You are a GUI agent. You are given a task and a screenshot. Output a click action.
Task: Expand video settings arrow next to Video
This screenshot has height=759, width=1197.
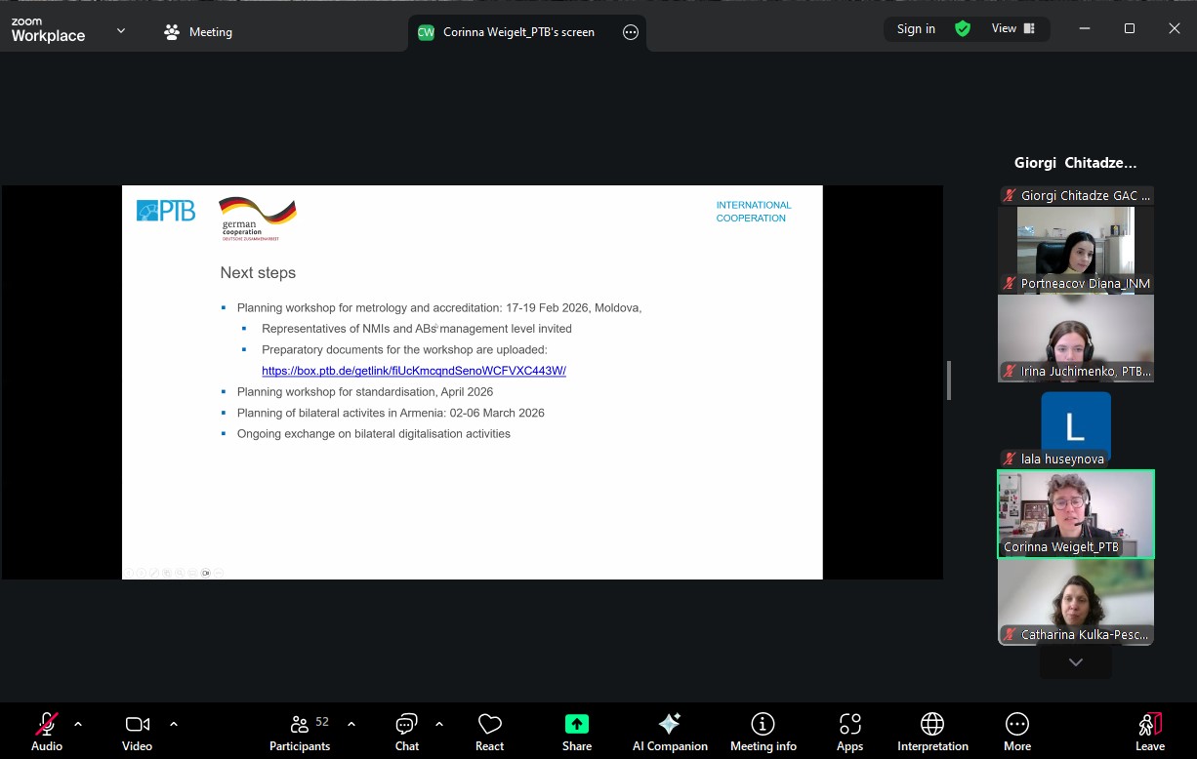(x=174, y=724)
